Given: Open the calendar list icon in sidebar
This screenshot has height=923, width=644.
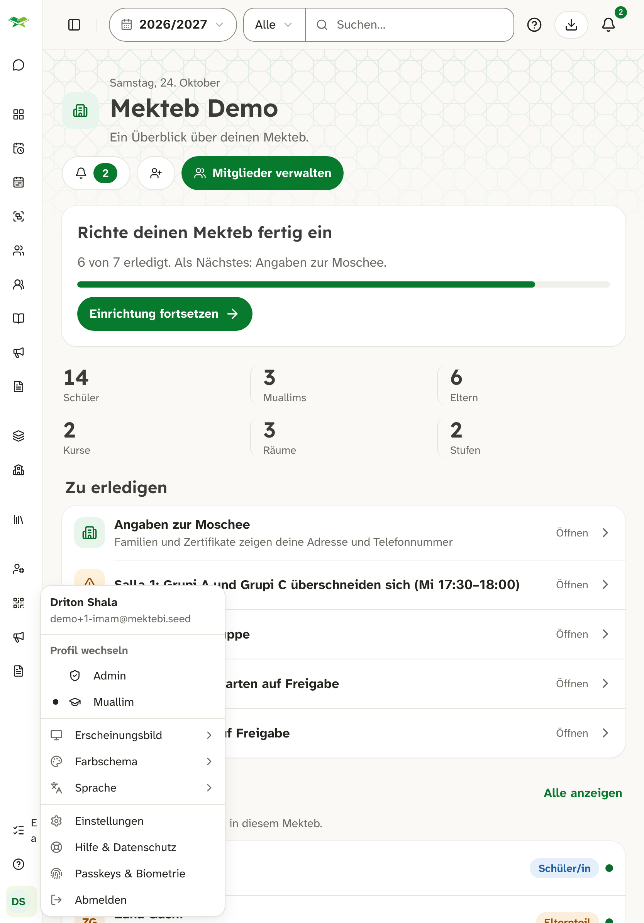Looking at the screenshot, I should tap(19, 182).
